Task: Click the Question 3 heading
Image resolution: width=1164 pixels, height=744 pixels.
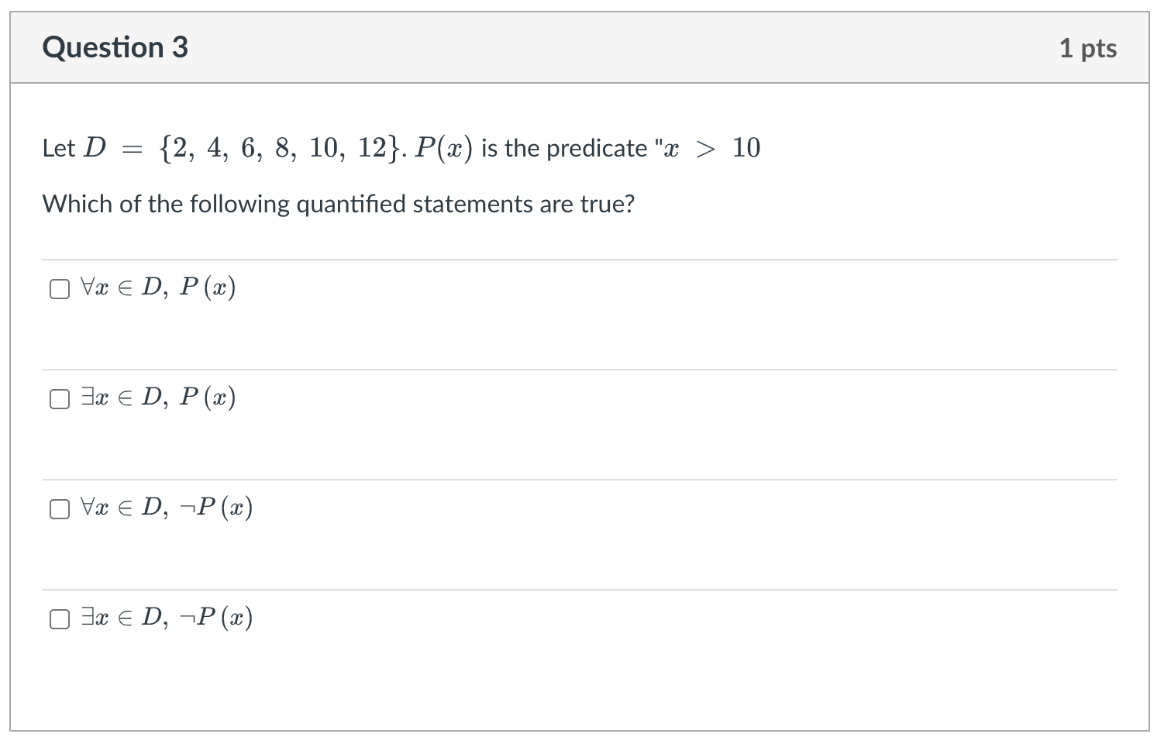Action: coord(115,48)
